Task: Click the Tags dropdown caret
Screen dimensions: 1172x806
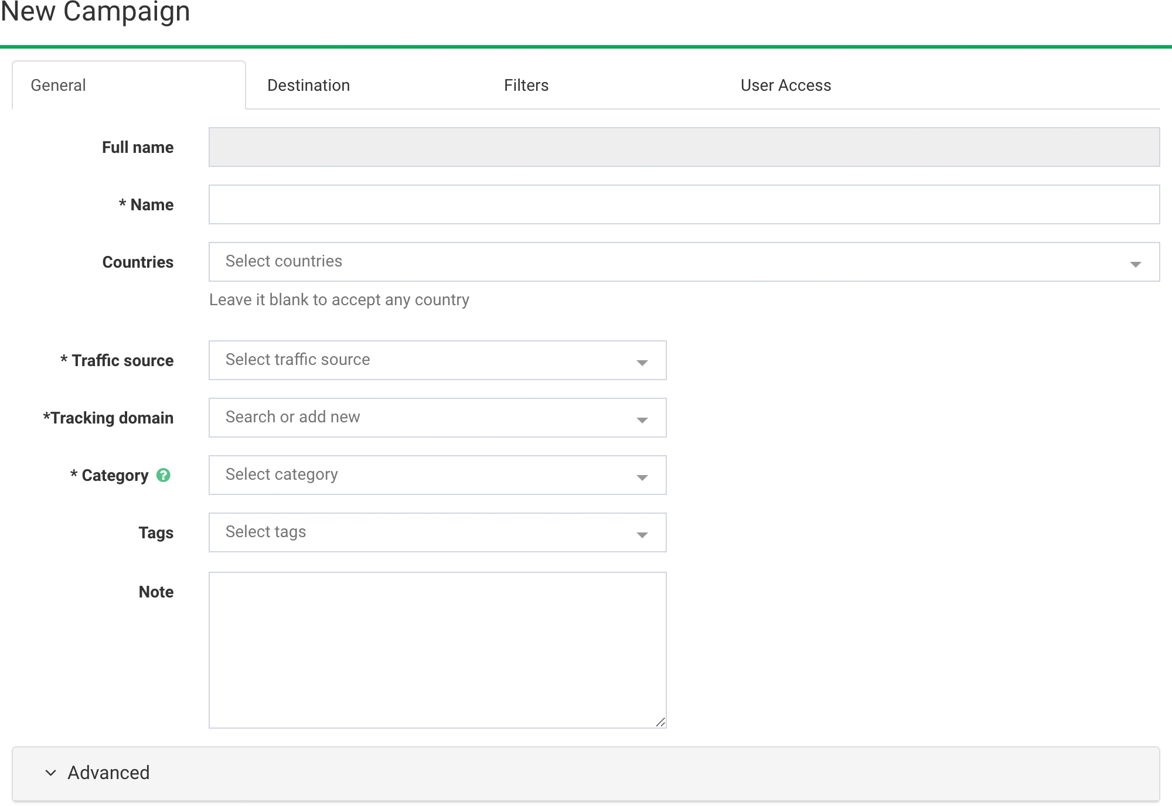Action: 642,535
